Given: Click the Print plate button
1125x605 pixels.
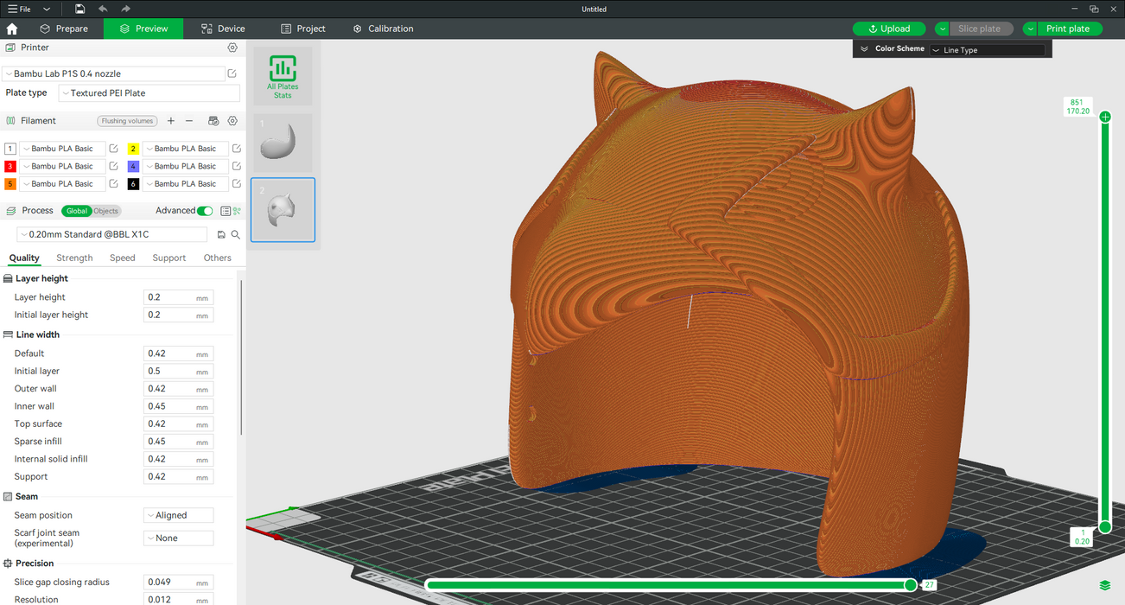Looking at the screenshot, I should 1068,29.
